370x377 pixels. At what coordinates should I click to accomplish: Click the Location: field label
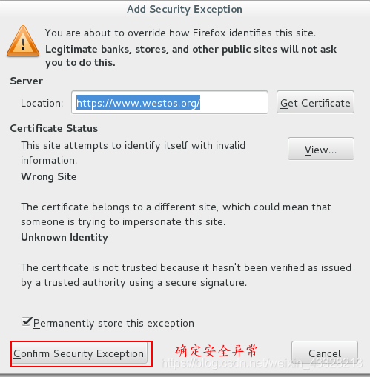[x=42, y=103]
